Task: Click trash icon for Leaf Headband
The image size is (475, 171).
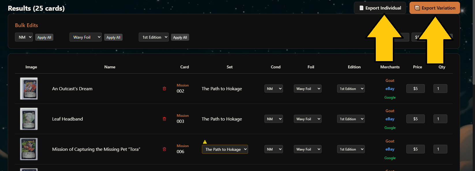Action: 164,119
